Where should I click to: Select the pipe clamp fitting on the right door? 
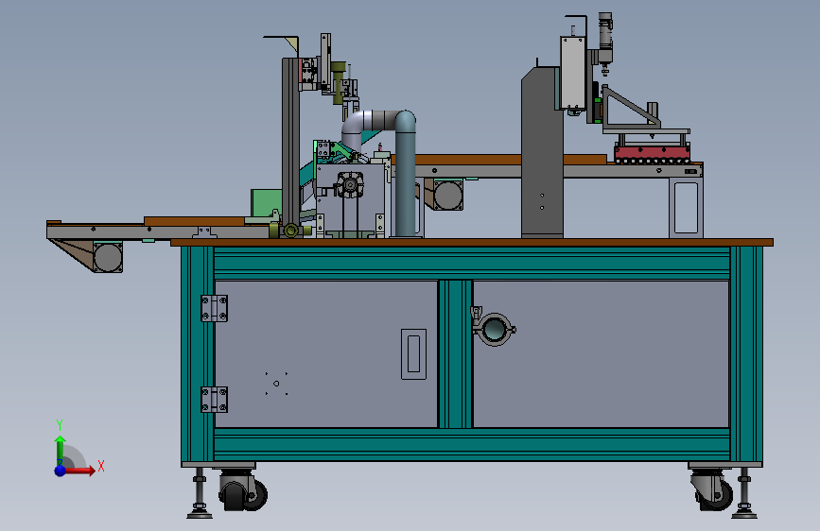click(x=493, y=328)
